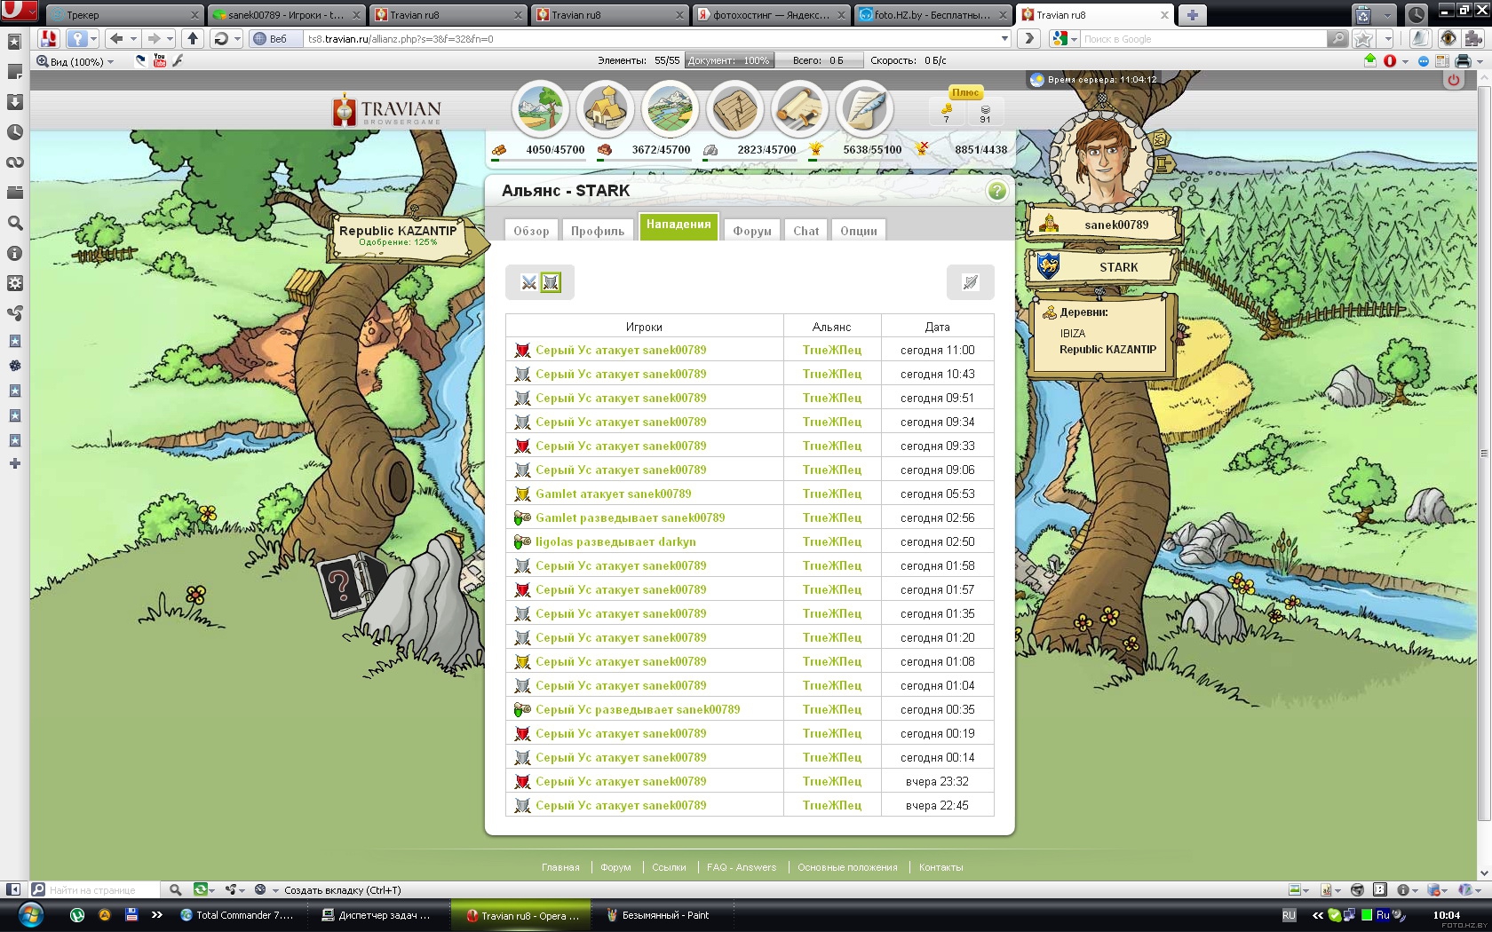This screenshot has height=932, width=1492.
Task: Open the downloads panel in Opera sidebar
Action: click(14, 102)
